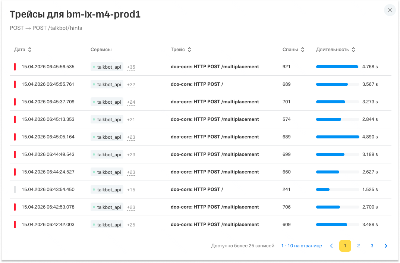
Task: Select page 1 in pagination
Action: pyautogui.click(x=345, y=246)
